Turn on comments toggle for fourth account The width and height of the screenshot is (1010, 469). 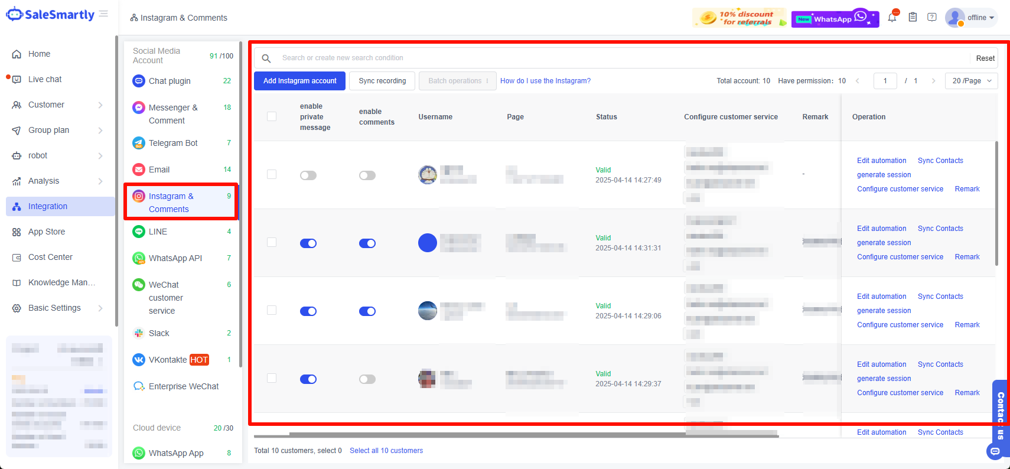pyautogui.click(x=367, y=379)
